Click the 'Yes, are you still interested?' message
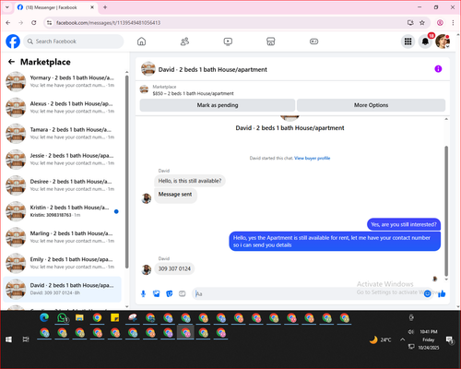This screenshot has width=461, height=369. pyautogui.click(x=404, y=224)
